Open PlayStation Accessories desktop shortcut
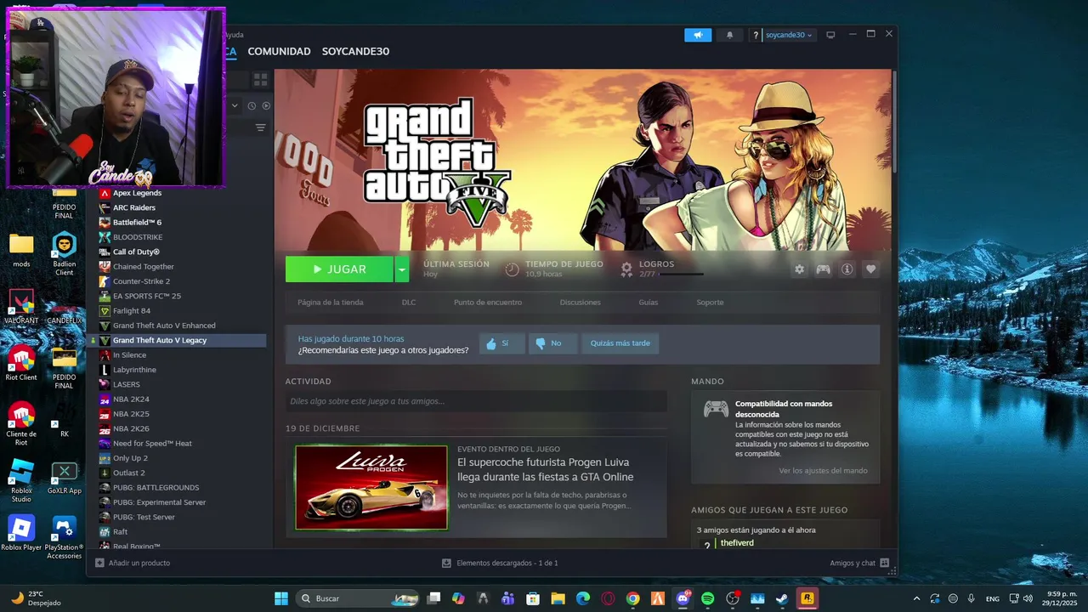This screenshot has width=1088, height=612. coord(65,537)
